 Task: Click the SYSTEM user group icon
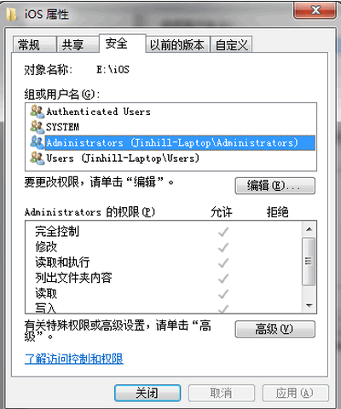coord(38,127)
